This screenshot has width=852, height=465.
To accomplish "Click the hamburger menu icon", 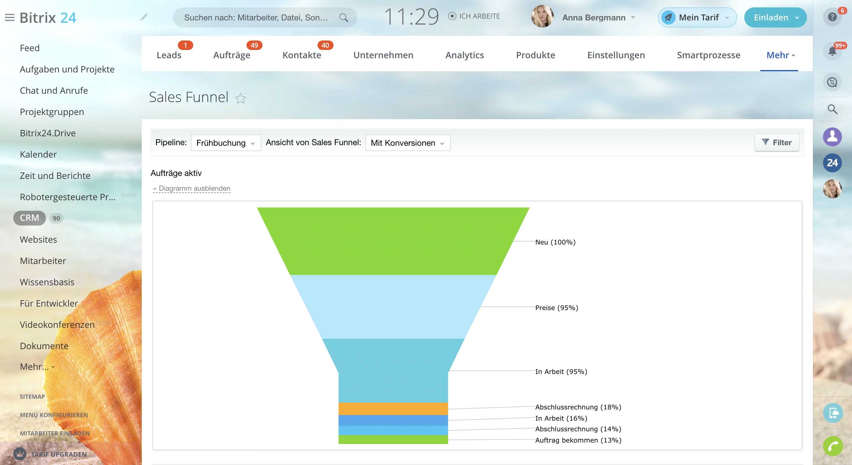I will tap(9, 17).
